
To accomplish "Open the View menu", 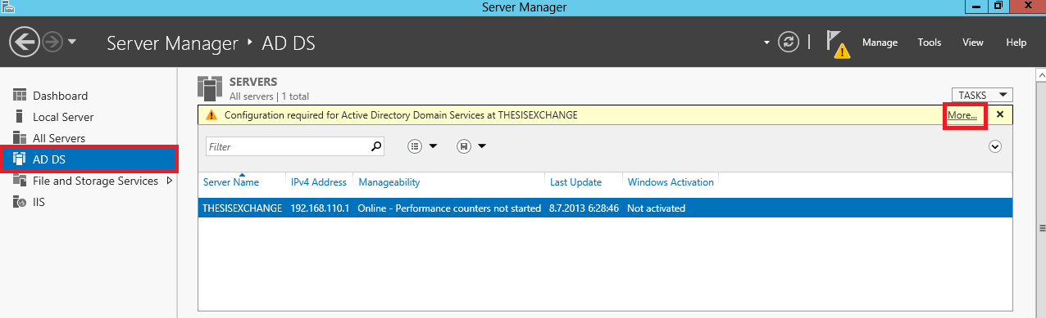I will [973, 43].
